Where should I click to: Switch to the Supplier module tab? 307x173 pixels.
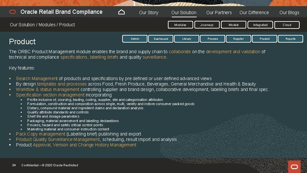(x=239, y=39)
